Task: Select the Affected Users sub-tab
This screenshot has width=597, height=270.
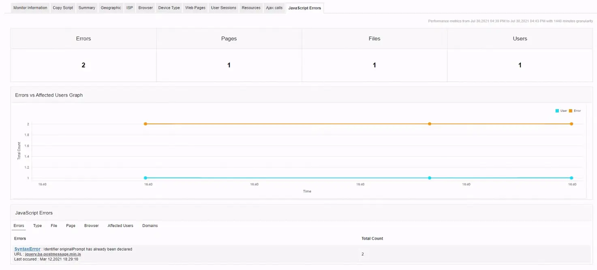Action: (x=120, y=225)
